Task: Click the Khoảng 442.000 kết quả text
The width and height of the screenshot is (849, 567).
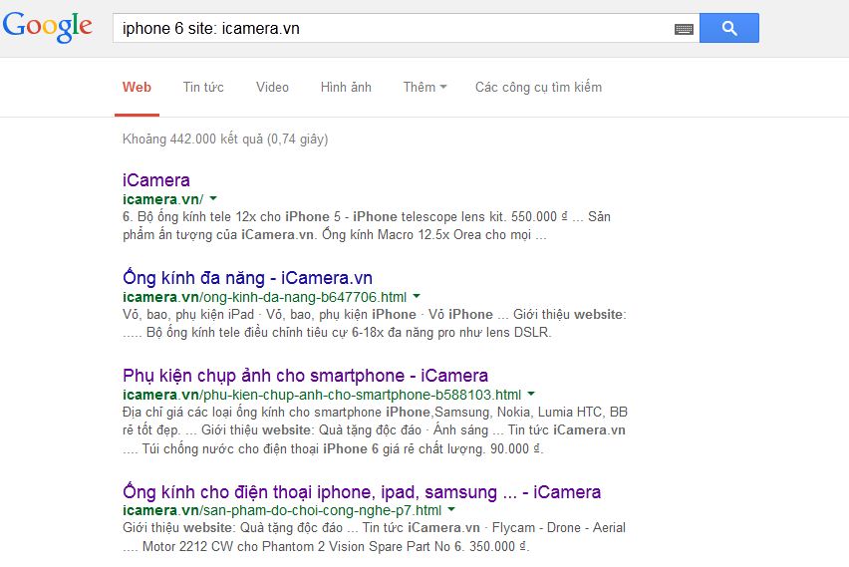Action: [225, 140]
